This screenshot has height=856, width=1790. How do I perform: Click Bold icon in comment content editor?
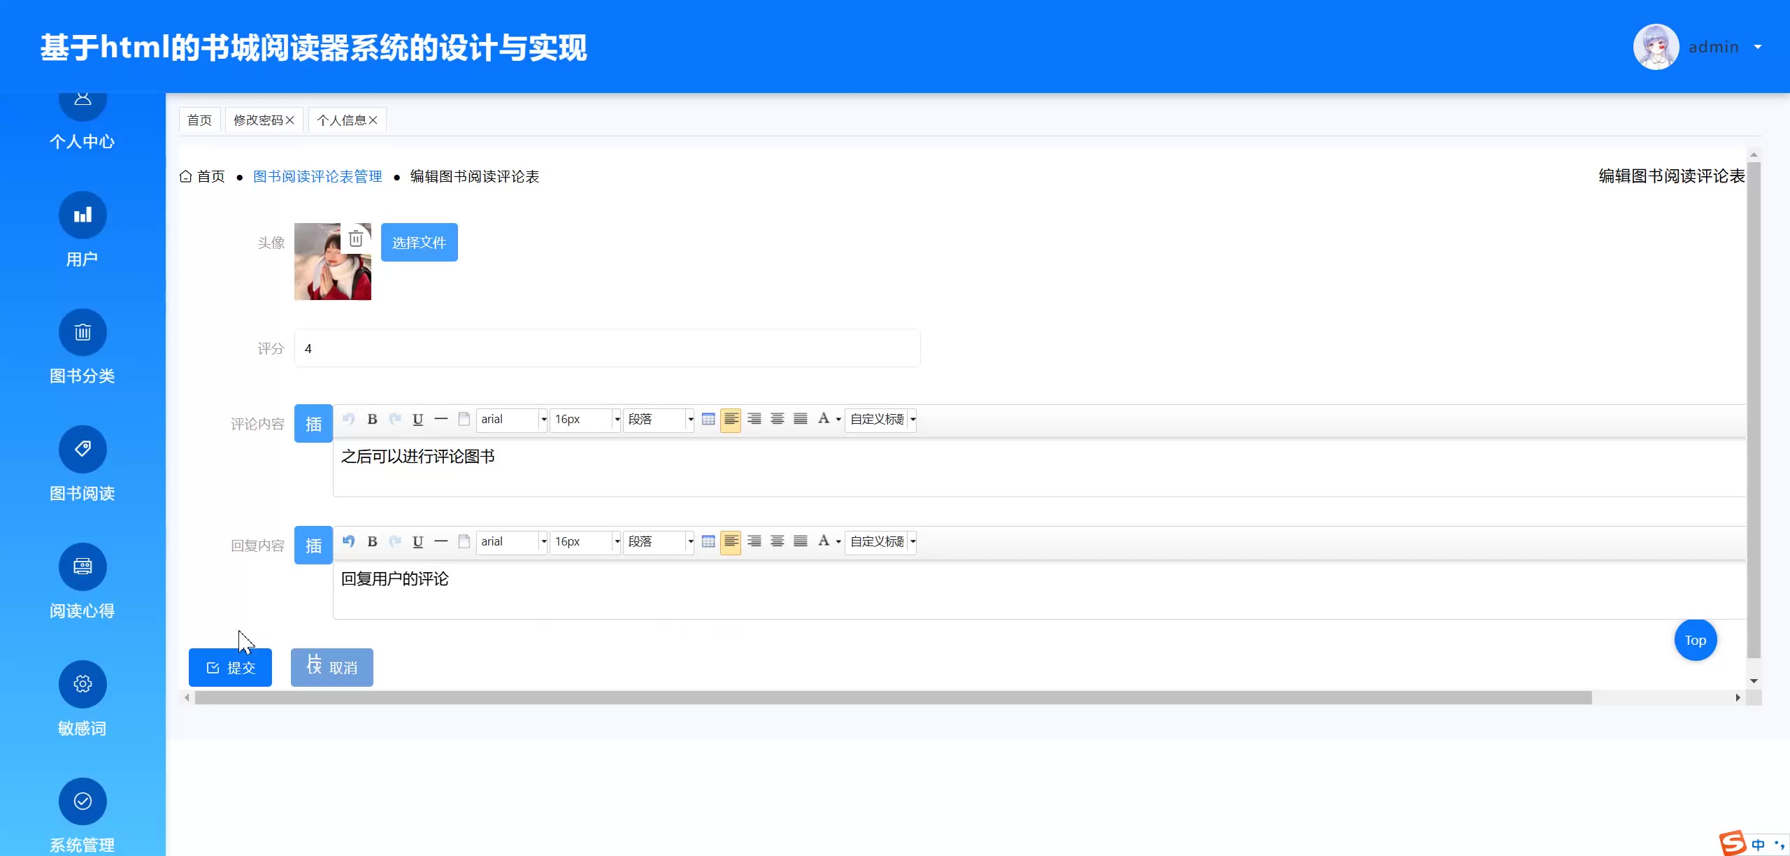[x=372, y=419]
